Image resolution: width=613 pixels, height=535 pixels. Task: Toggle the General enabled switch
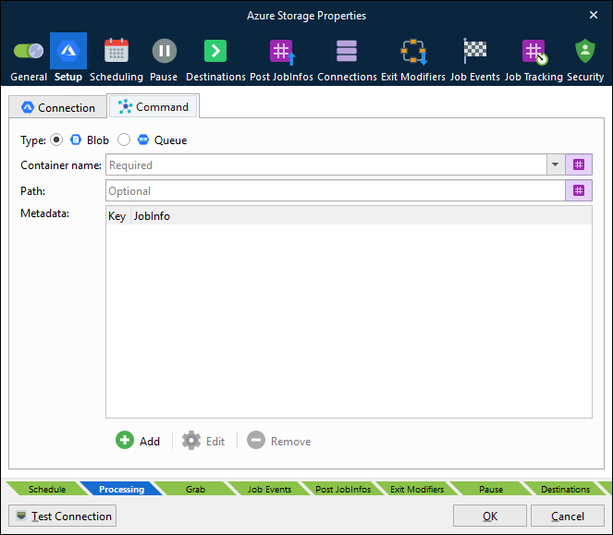[29, 51]
